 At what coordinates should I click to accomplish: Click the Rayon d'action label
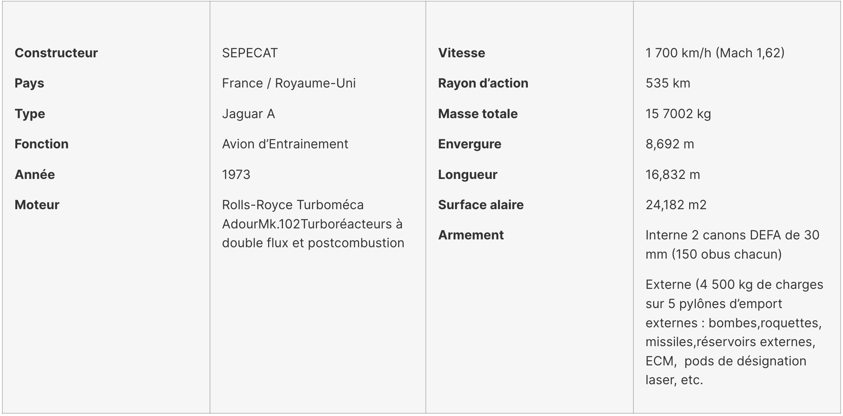tap(483, 83)
